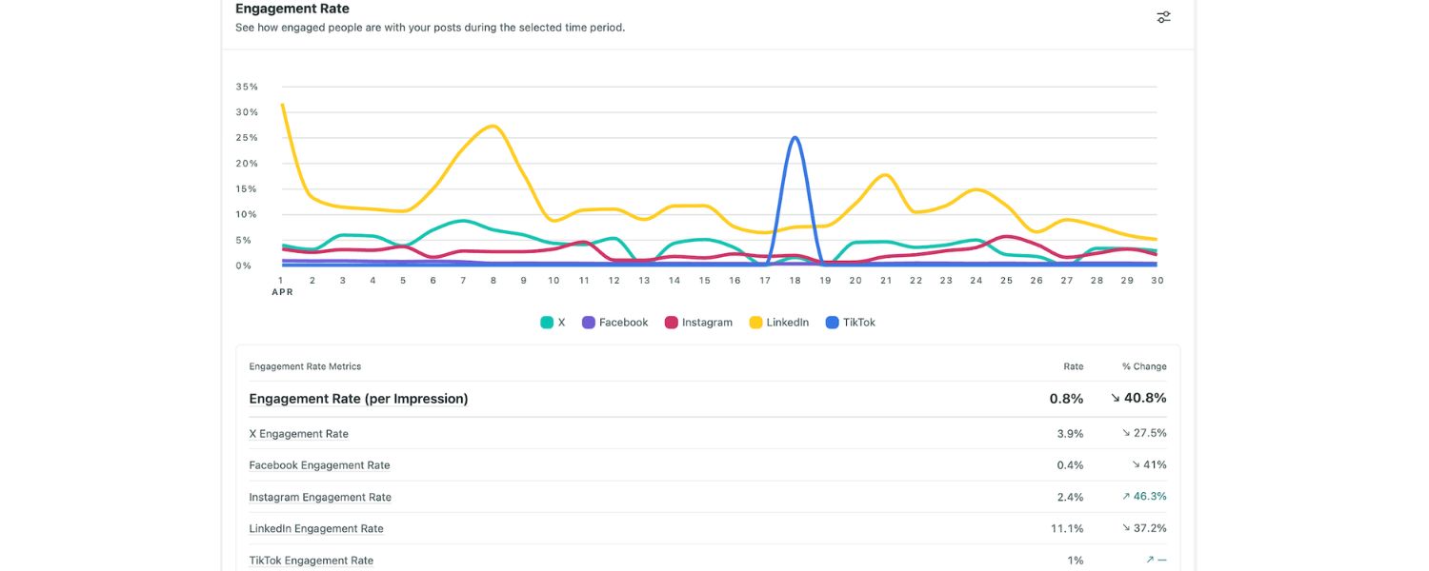1429x571 pixels.
Task: Click the down-arrow 40.8% overall change
Action: pos(1138,399)
